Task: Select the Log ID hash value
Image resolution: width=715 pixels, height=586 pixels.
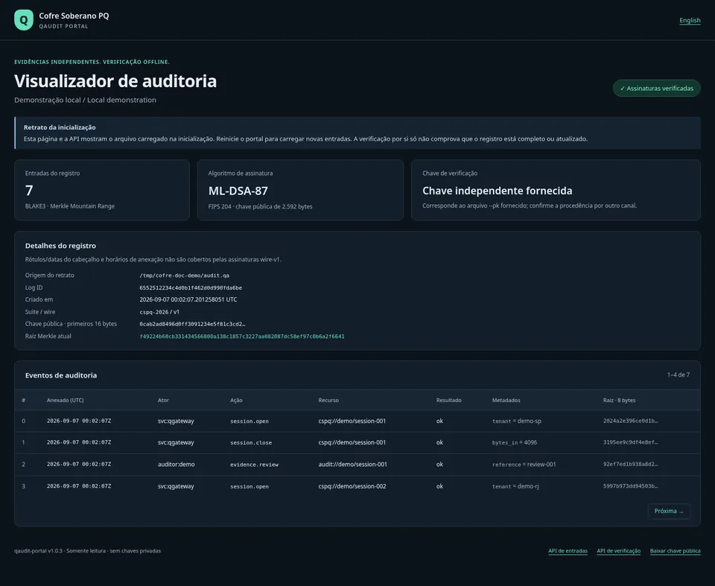Action: pos(191,287)
